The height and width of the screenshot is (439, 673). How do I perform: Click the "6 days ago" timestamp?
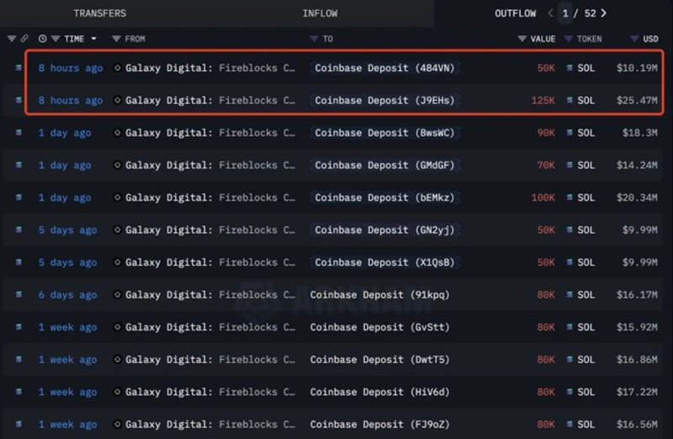coord(67,295)
